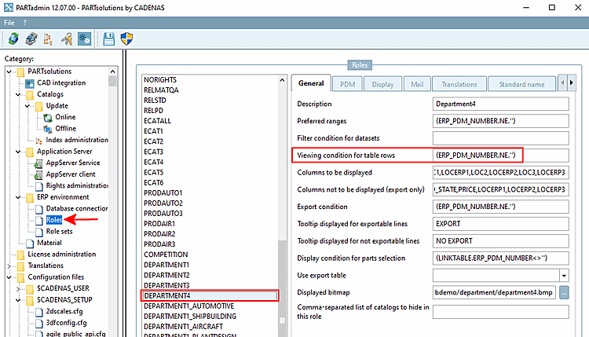Select CAD integration in the category tree
This screenshot has width=589, height=337.
[61, 82]
